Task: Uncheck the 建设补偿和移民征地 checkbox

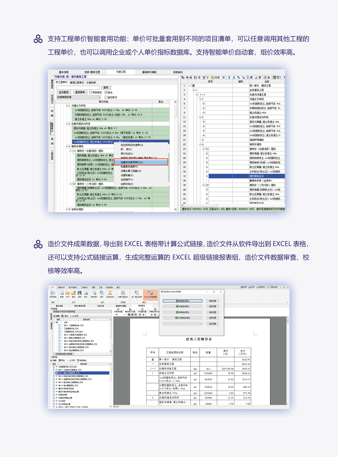Action: point(57,389)
